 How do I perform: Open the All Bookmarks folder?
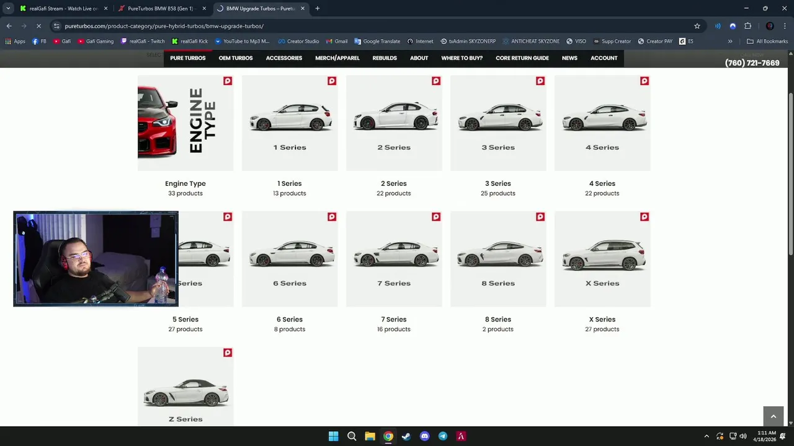point(767,42)
